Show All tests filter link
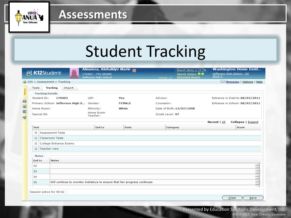The height and width of the screenshot is (218, 291). (224, 122)
